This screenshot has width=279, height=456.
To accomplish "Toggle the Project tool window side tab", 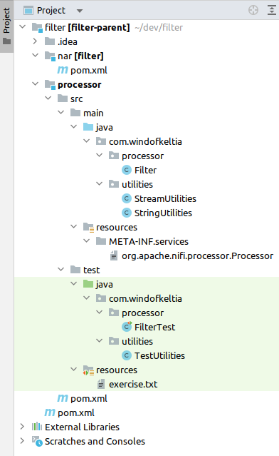I will click(x=6, y=26).
